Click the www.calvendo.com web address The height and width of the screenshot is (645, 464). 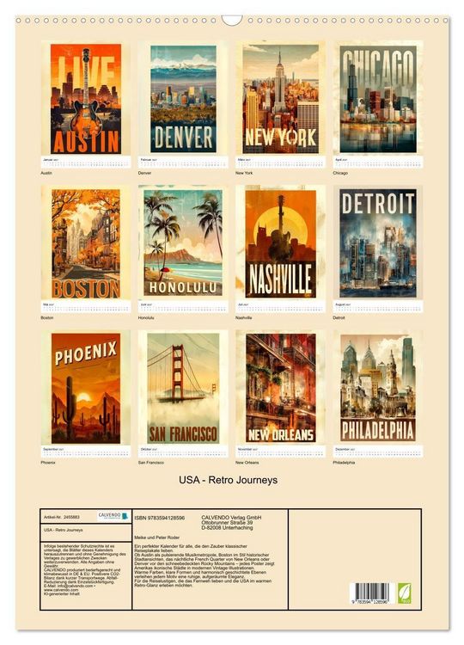click(60, 590)
